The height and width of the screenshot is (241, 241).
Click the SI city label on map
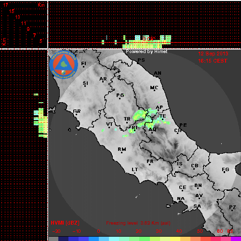pyautogui.click(x=85, y=83)
